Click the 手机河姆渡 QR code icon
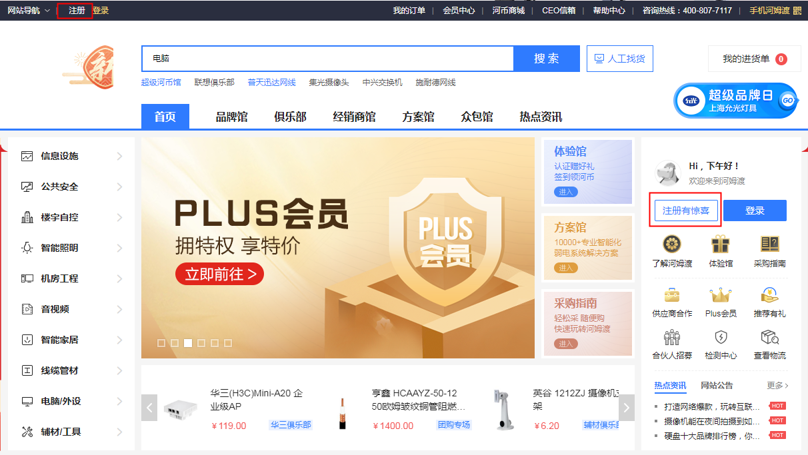This screenshot has width=808, height=455. [x=797, y=11]
